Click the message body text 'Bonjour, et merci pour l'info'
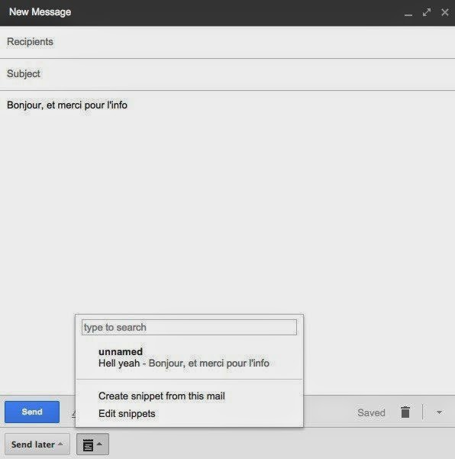This screenshot has width=455, height=459. tap(67, 105)
